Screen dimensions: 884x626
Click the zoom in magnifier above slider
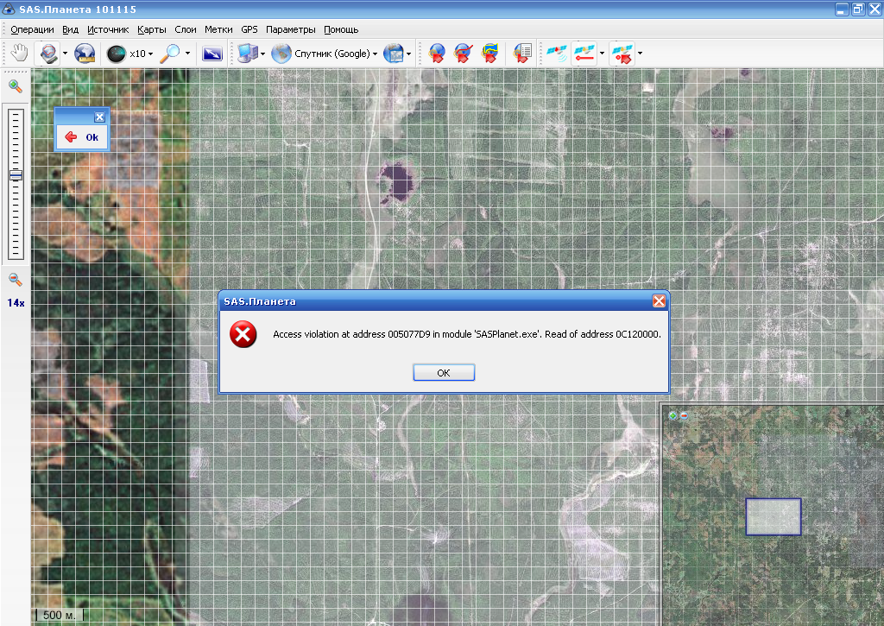pyautogui.click(x=16, y=85)
